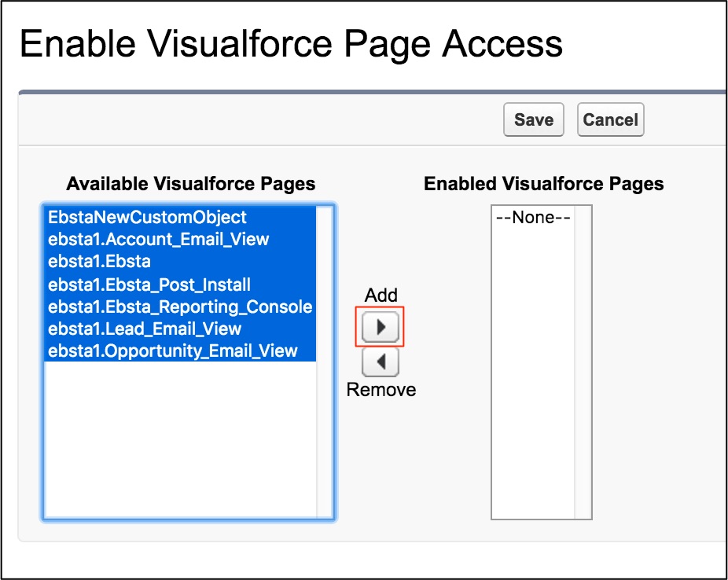Image resolution: width=728 pixels, height=580 pixels.
Task: Click the Remove left-arrow button
Action: (x=381, y=362)
